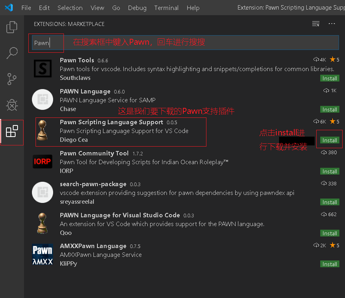Open the Selection menu
The image size is (345, 298).
(x=70, y=8)
